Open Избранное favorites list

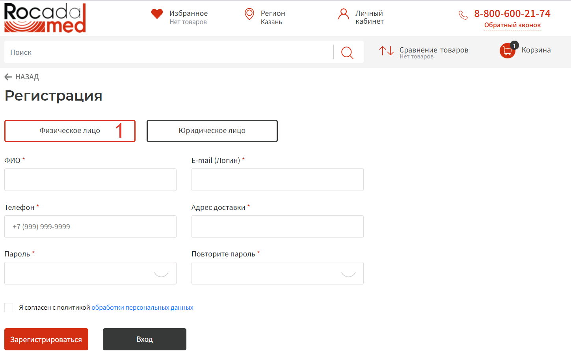tap(188, 17)
